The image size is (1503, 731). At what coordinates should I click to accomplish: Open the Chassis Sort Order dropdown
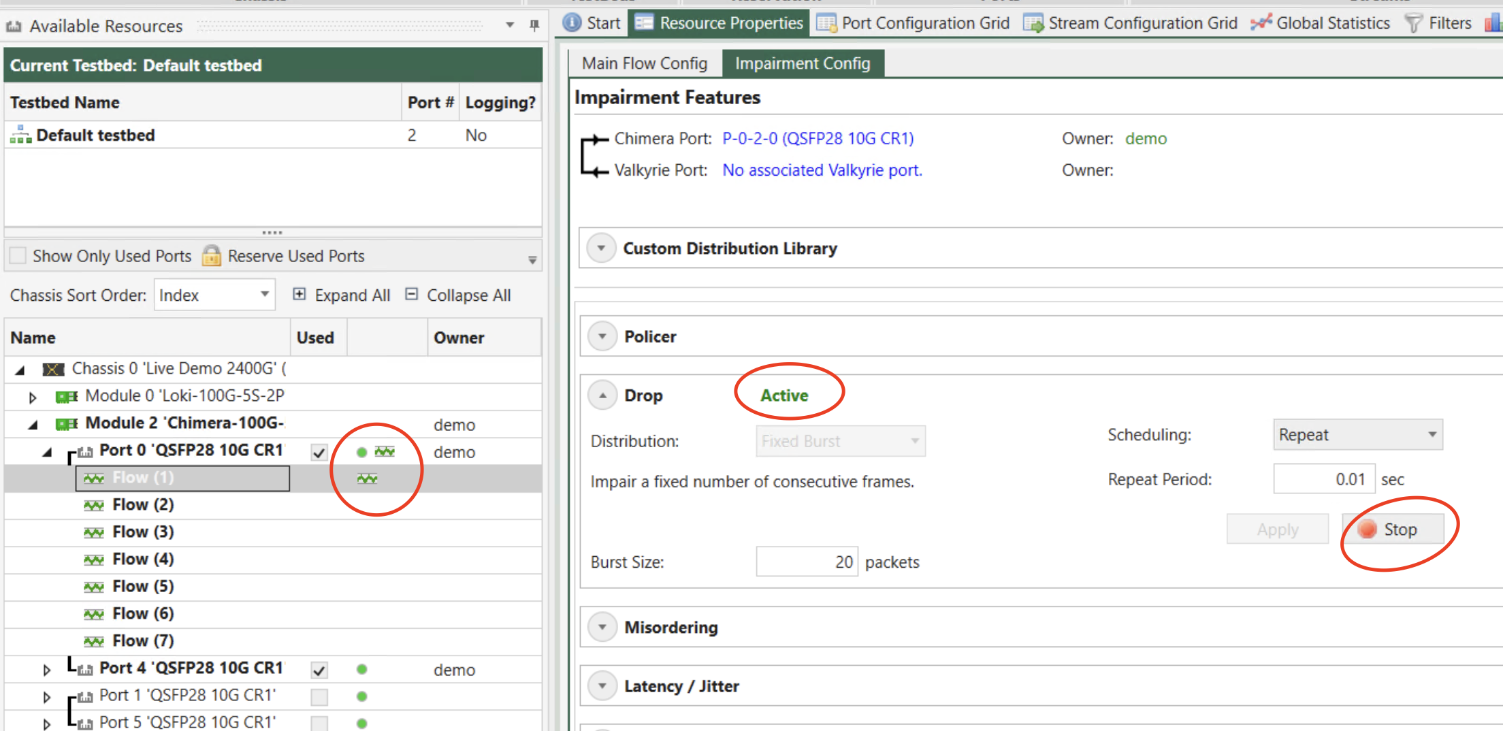tap(214, 295)
